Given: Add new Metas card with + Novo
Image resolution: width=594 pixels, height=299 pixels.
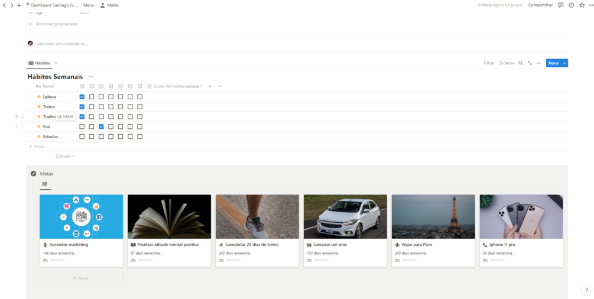Looking at the screenshot, I should coord(81,278).
